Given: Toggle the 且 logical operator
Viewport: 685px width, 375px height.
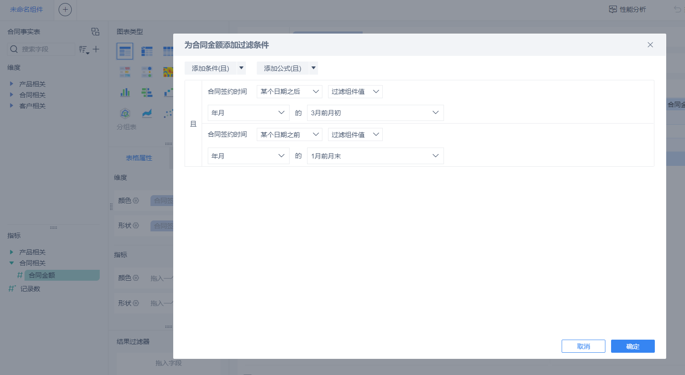Looking at the screenshot, I should [x=193, y=124].
